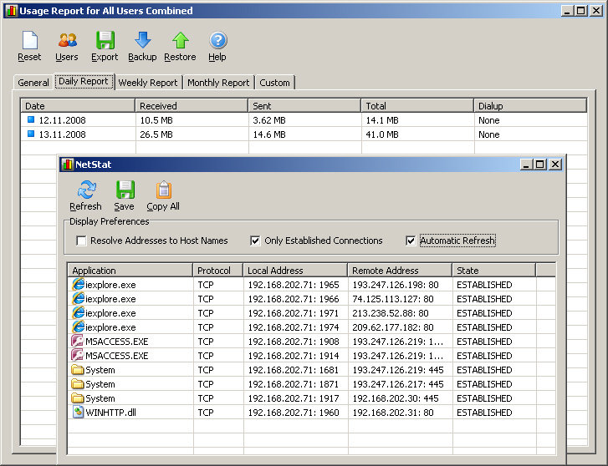This screenshot has height=466, width=608.
Task: Minimize the Usage Report window
Action: (567, 11)
